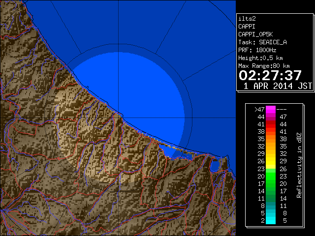Viewport: 315px width, 236px height.
Task: Click the 'CAPPI' product label
Action: click(247, 27)
